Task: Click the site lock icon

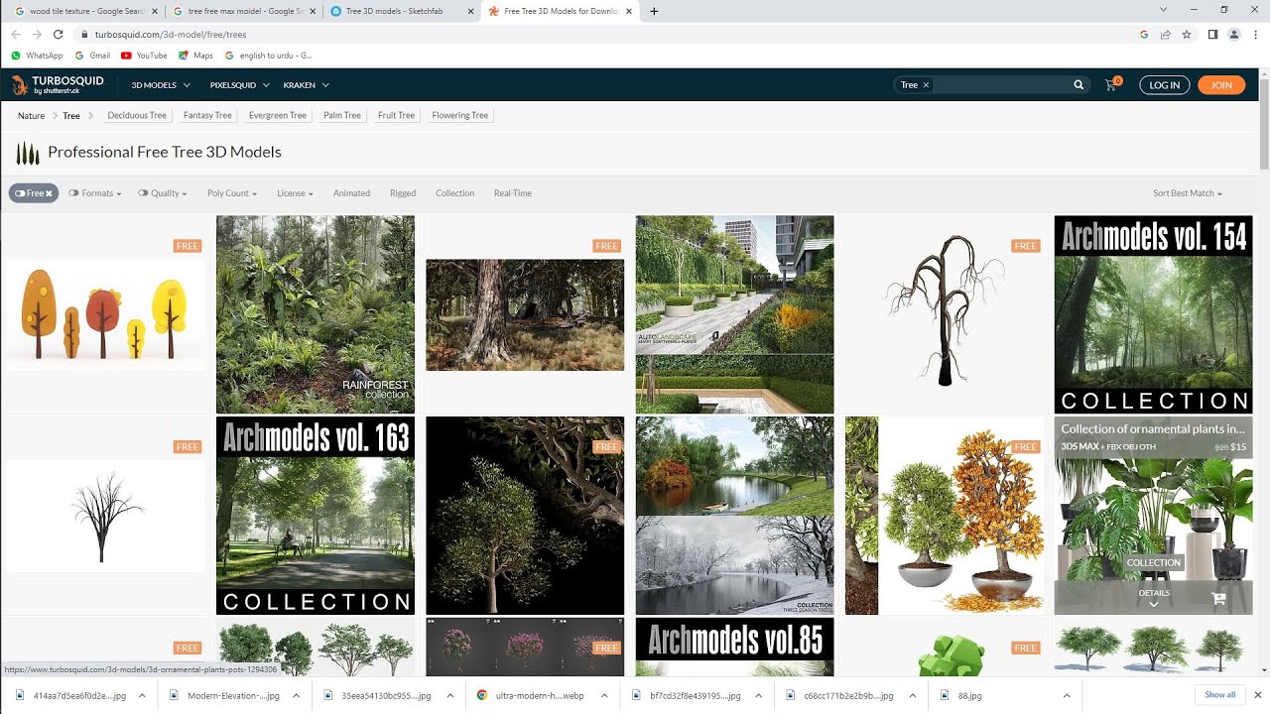Action: tap(85, 34)
